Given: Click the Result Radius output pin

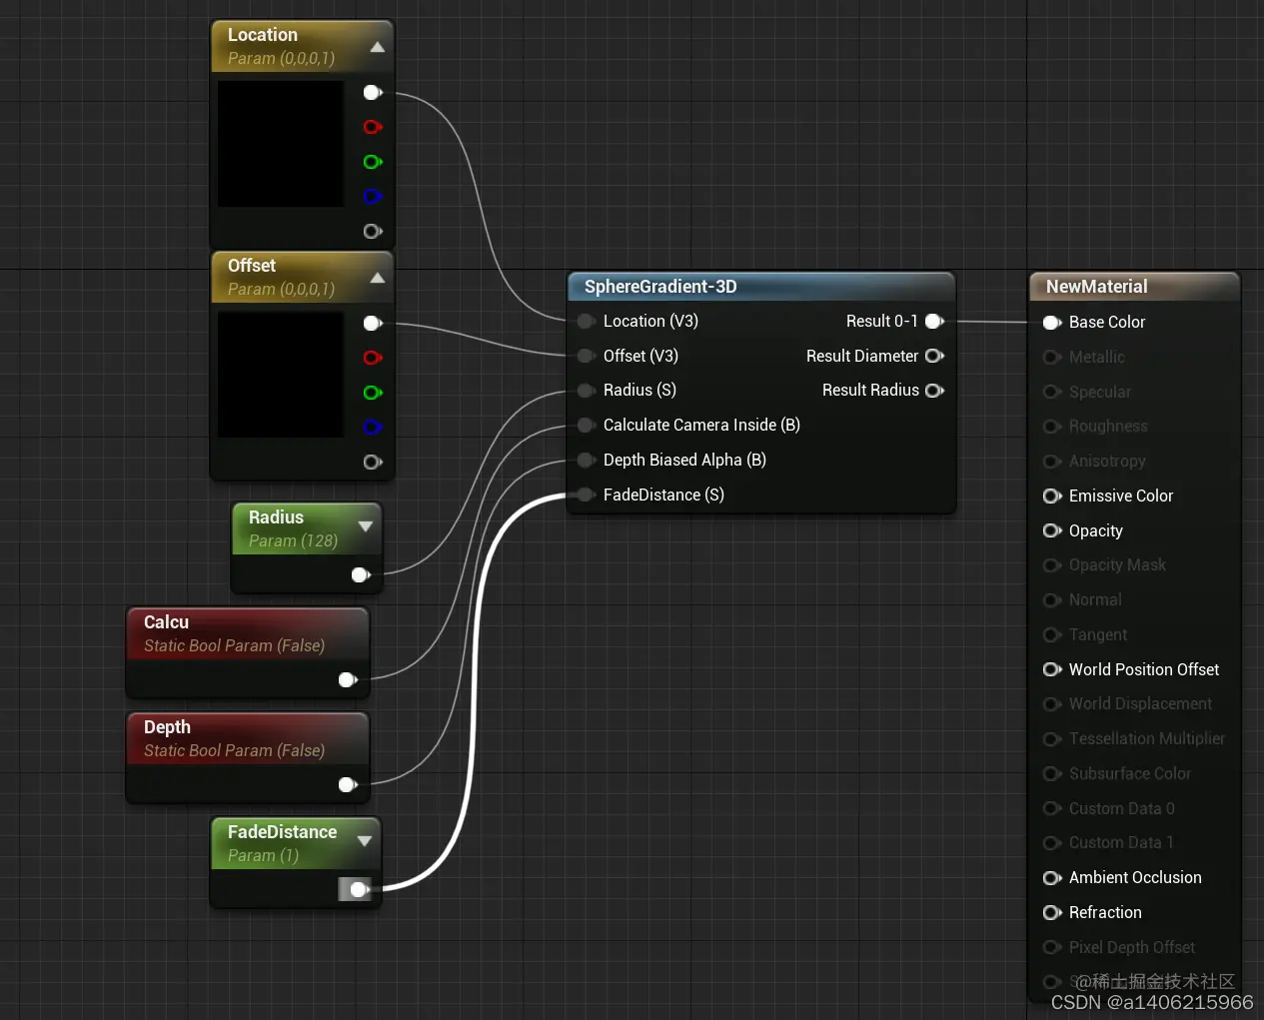Looking at the screenshot, I should point(934,390).
